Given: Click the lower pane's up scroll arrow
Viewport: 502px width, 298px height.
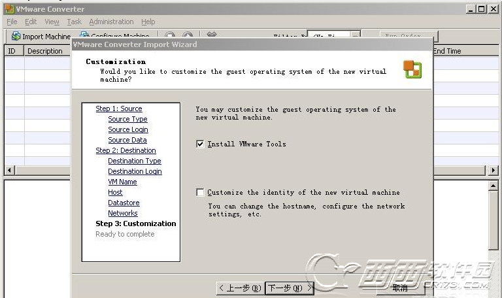Looking at the screenshot, I should 493,186.
